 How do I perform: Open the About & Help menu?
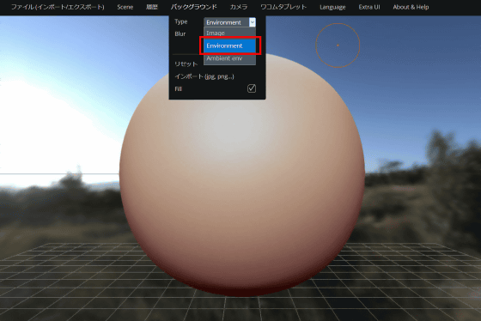click(411, 7)
